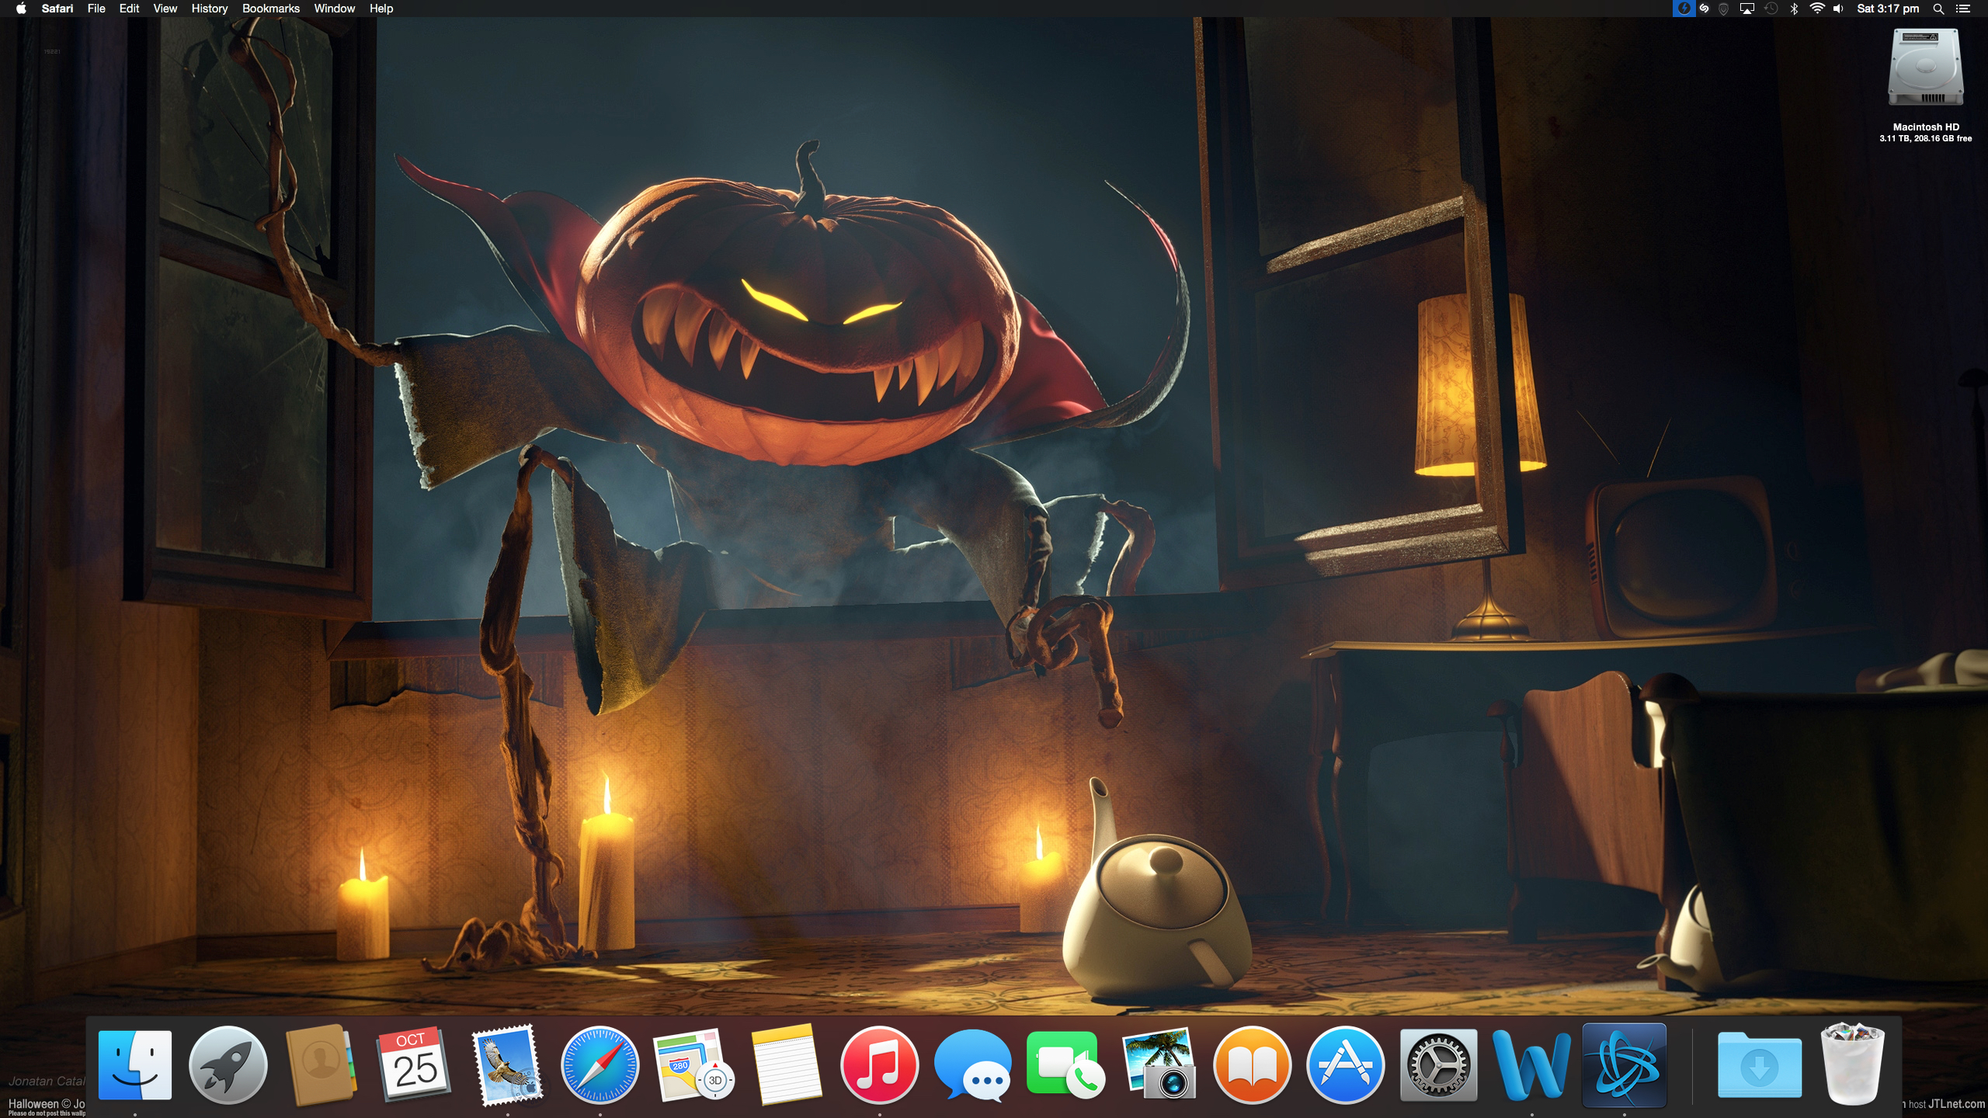Open Maps app in the dock

(x=693, y=1064)
